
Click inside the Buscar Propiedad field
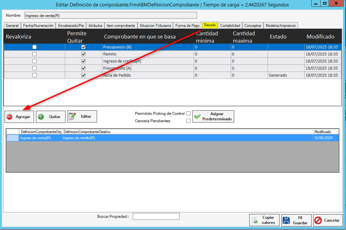156,217
